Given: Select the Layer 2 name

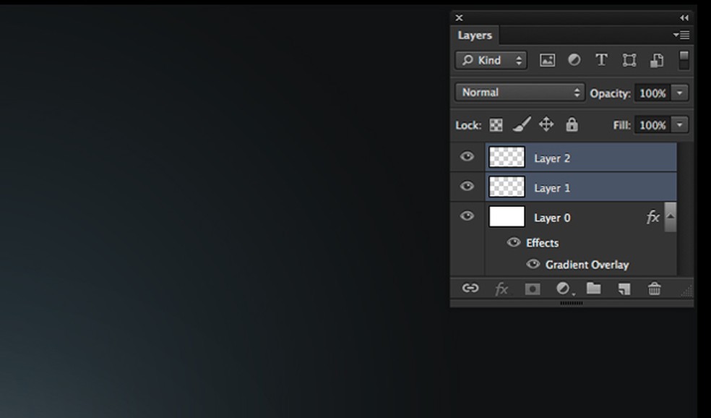Looking at the screenshot, I should click(552, 158).
